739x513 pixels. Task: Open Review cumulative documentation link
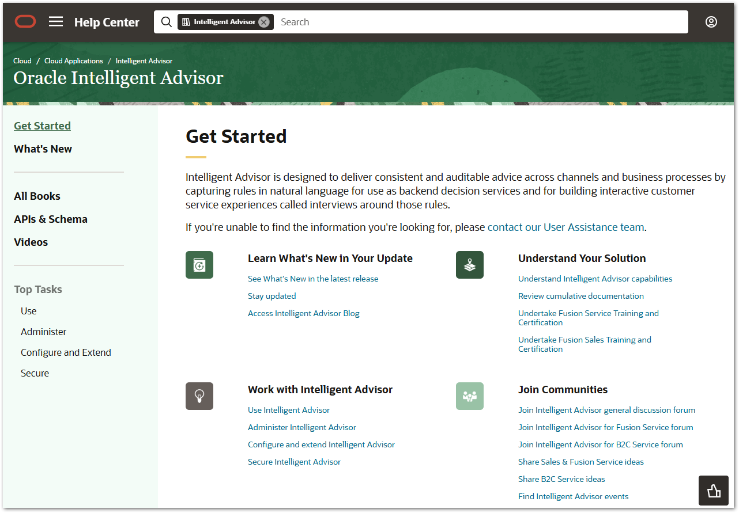(x=581, y=296)
